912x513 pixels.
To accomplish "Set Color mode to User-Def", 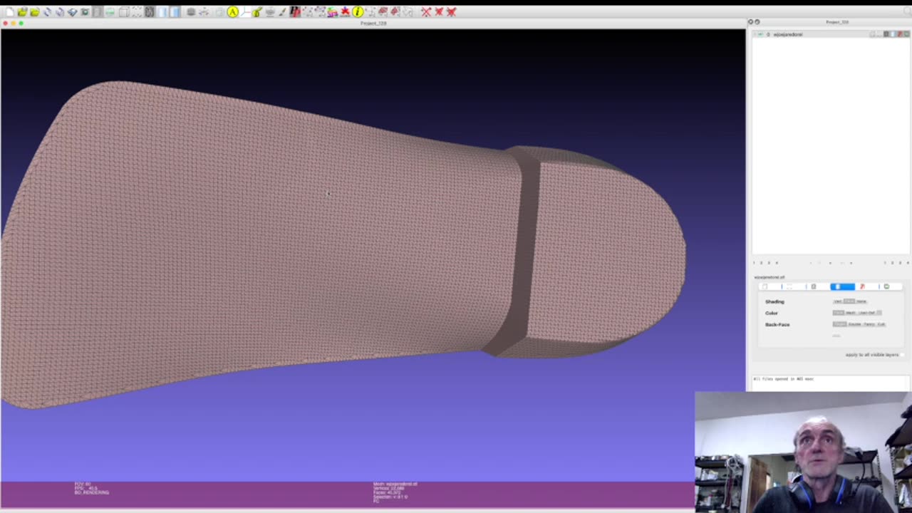I will pos(866,313).
